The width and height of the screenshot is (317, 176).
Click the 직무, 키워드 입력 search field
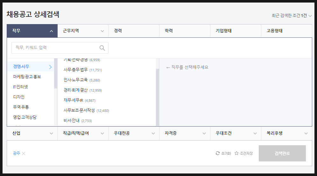(60, 48)
